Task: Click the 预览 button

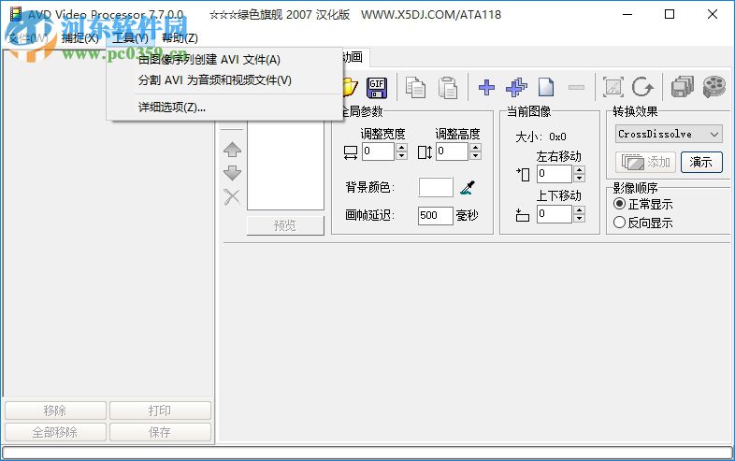Action: click(285, 225)
